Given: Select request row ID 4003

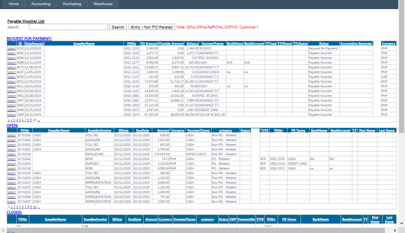Looking at the screenshot, I should pos(11,91).
